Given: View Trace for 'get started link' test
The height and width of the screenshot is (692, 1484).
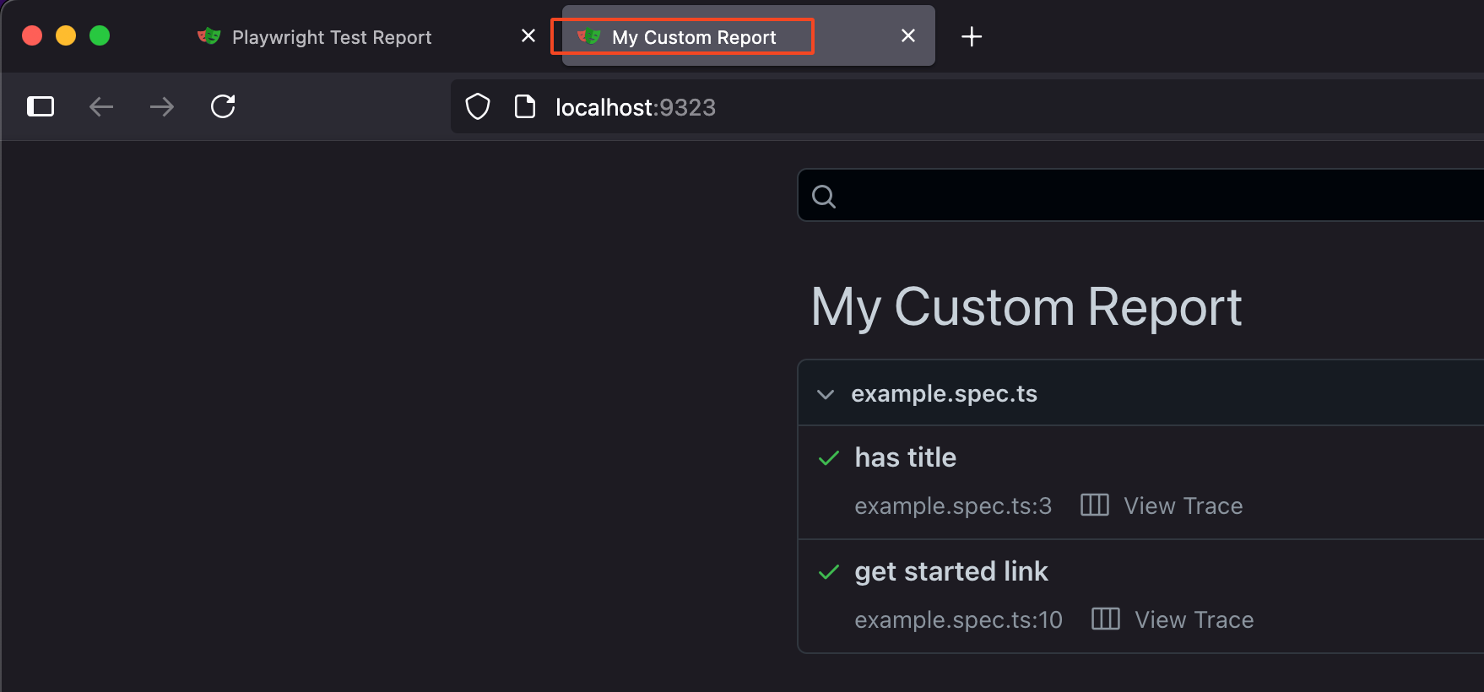Looking at the screenshot, I should pyautogui.click(x=1194, y=619).
